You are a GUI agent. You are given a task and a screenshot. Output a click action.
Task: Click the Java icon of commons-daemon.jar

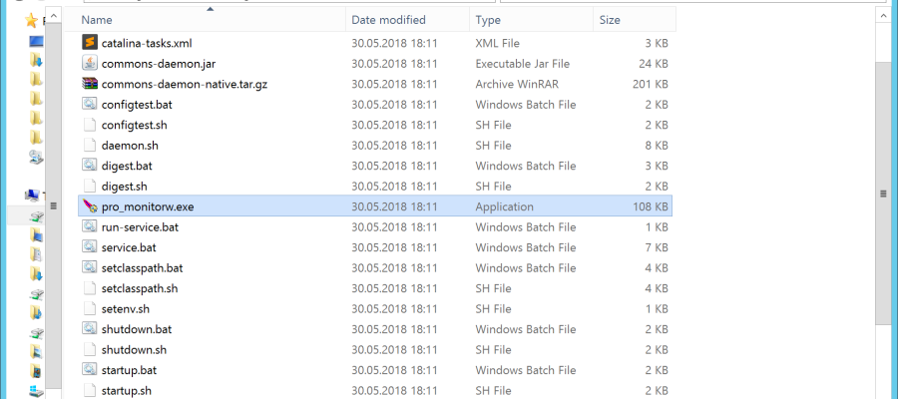click(x=90, y=64)
